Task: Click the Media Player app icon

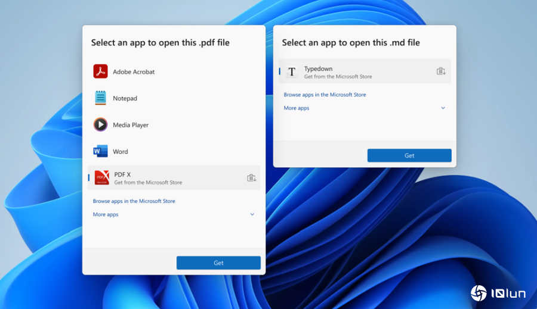Action: [100, 124]
